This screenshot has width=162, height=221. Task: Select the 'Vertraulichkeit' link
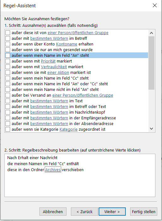54,67
